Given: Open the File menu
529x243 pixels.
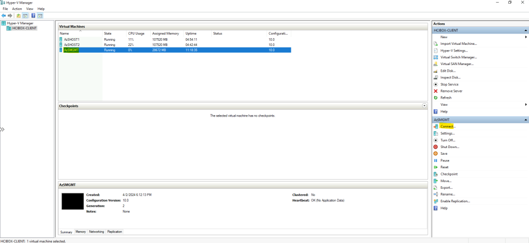Looking at the screenshot, I should [5, 9].
